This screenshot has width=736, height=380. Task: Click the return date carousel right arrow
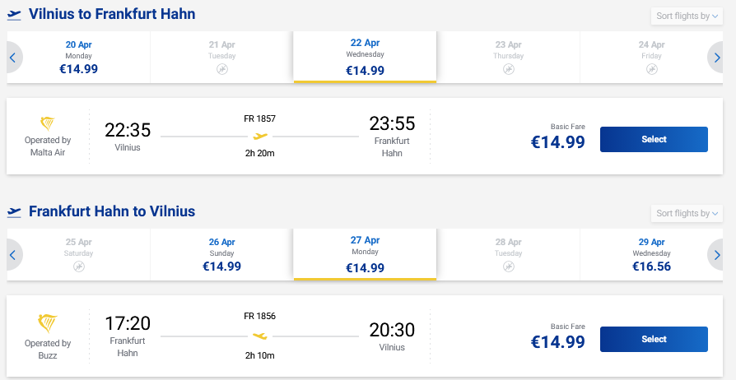[719, 254]
